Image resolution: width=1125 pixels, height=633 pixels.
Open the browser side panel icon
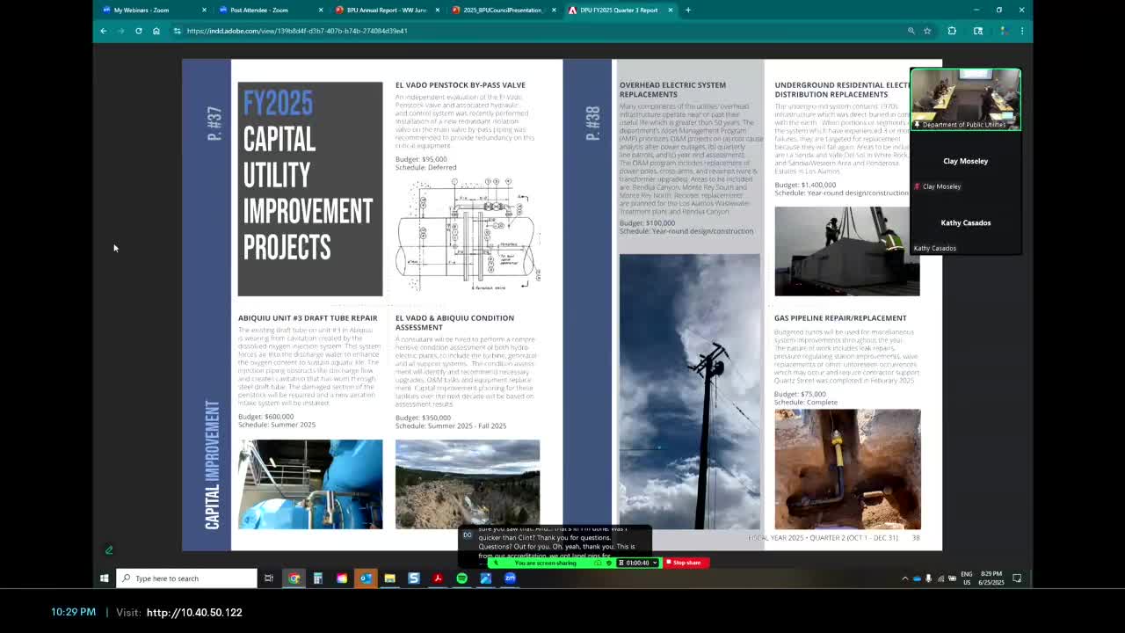(977, 31)
